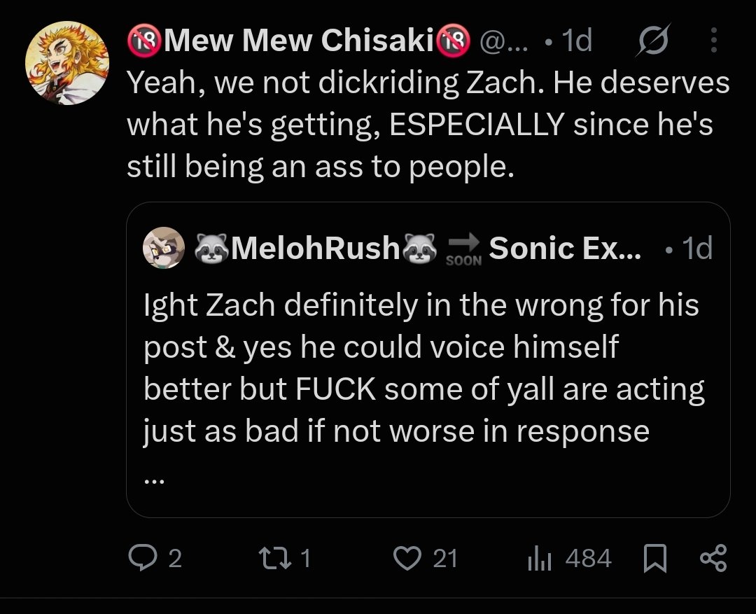This screenshot has height=614, width=756.
Task: Open the three-dot more options menu
Action: click(714, 39)
